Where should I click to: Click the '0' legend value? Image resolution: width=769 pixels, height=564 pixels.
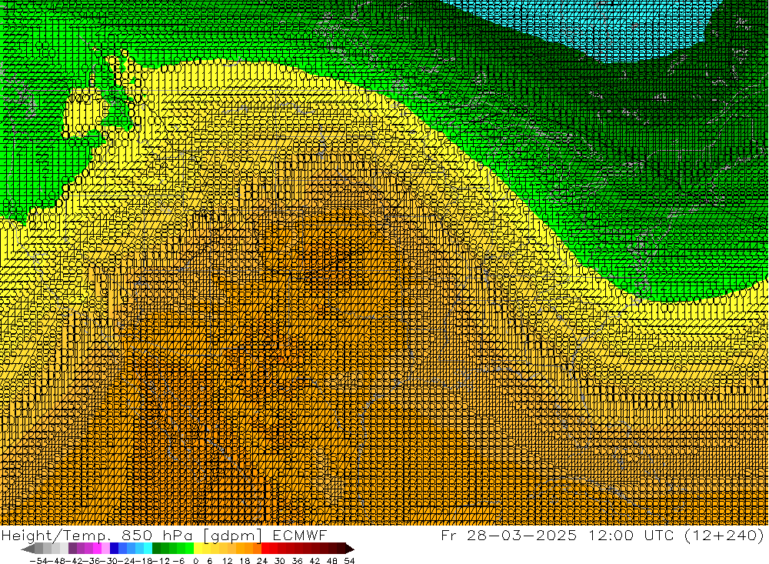pyautogui.click(x=195, y=561)
